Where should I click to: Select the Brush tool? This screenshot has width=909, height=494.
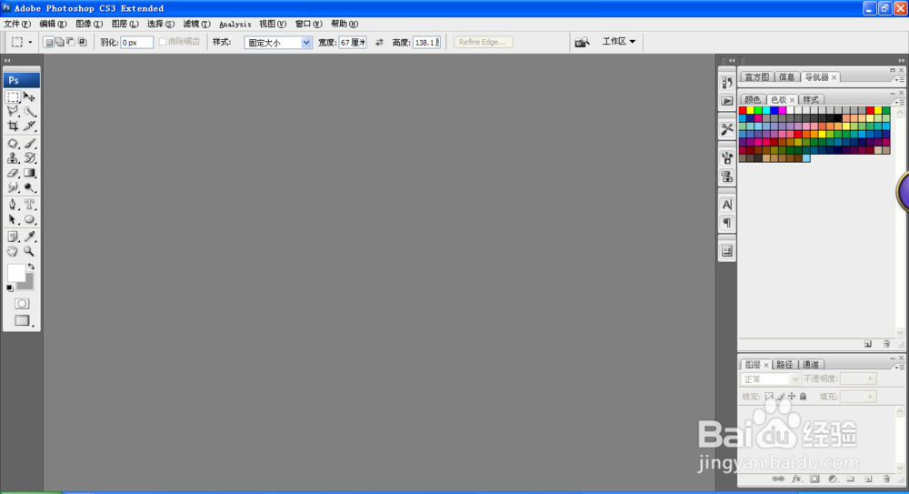(x=30, y=144)
